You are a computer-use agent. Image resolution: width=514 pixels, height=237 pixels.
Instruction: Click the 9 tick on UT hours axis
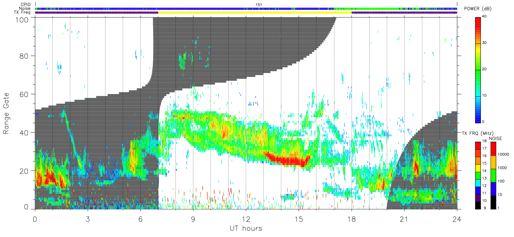[193, 219]
